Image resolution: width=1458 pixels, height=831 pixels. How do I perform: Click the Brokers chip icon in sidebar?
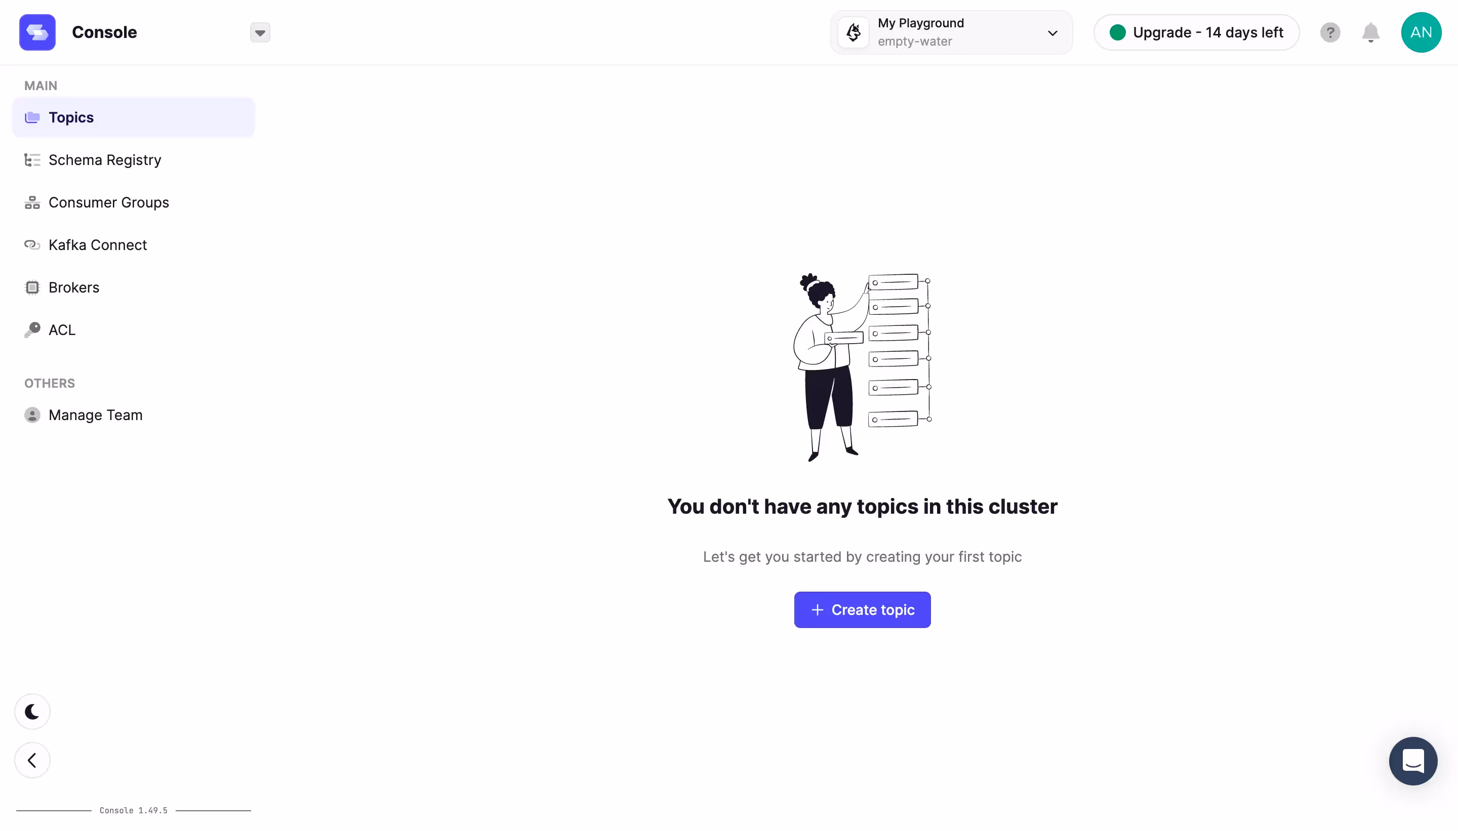(32, 287)
